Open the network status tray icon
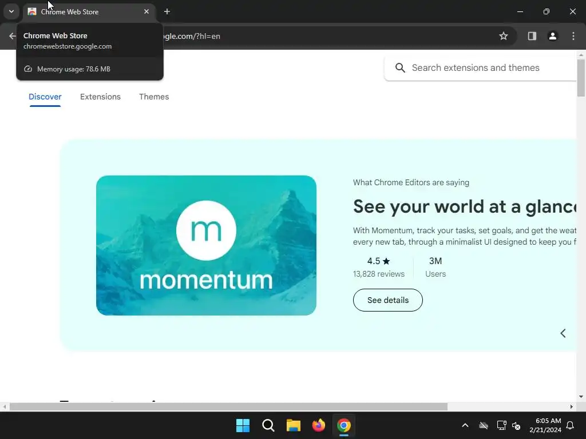 click(501, 425)
